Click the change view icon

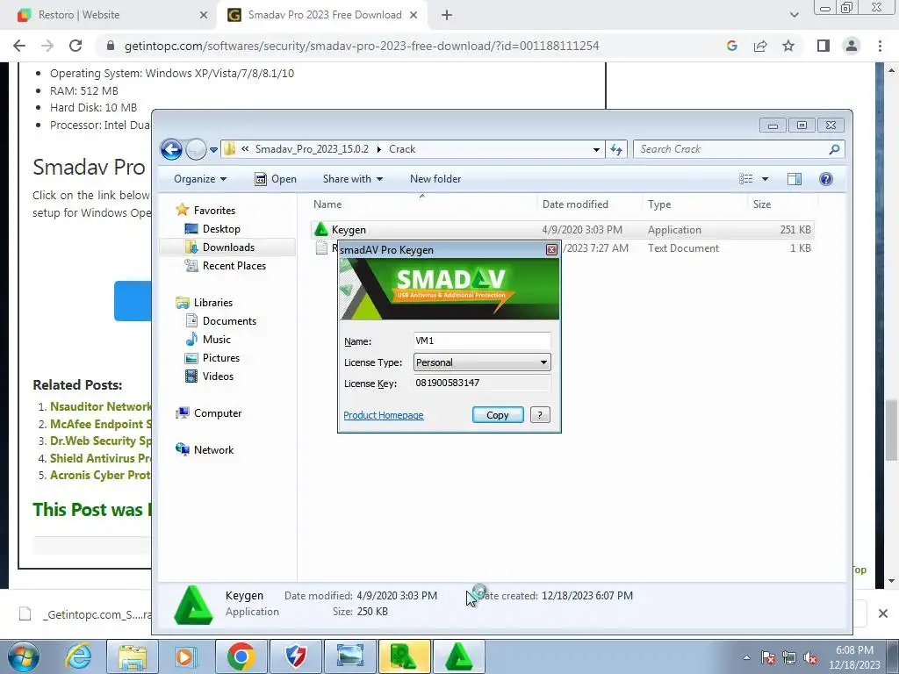click(x=746, y=179)
